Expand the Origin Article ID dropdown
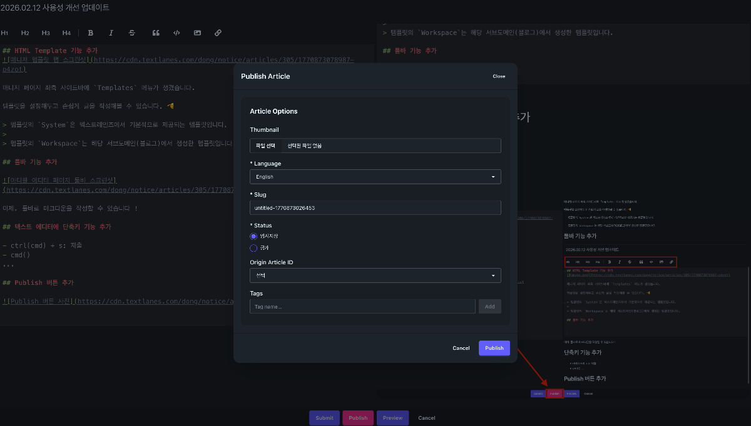This screenshot has height=426, width=751. (x=375, y=275)
